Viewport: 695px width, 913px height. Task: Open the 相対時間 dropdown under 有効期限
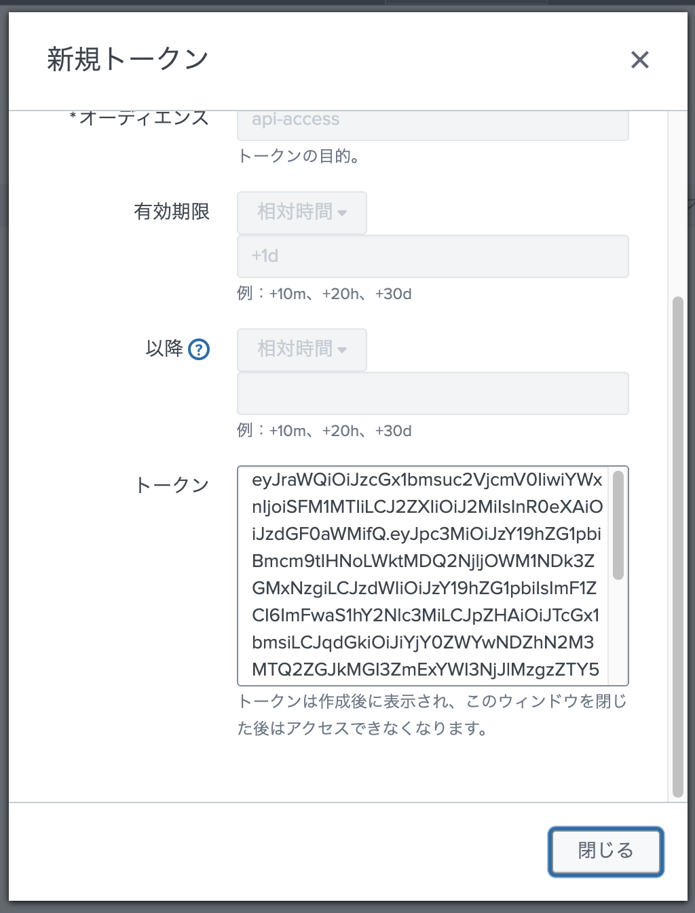click(x=301, y=212)
